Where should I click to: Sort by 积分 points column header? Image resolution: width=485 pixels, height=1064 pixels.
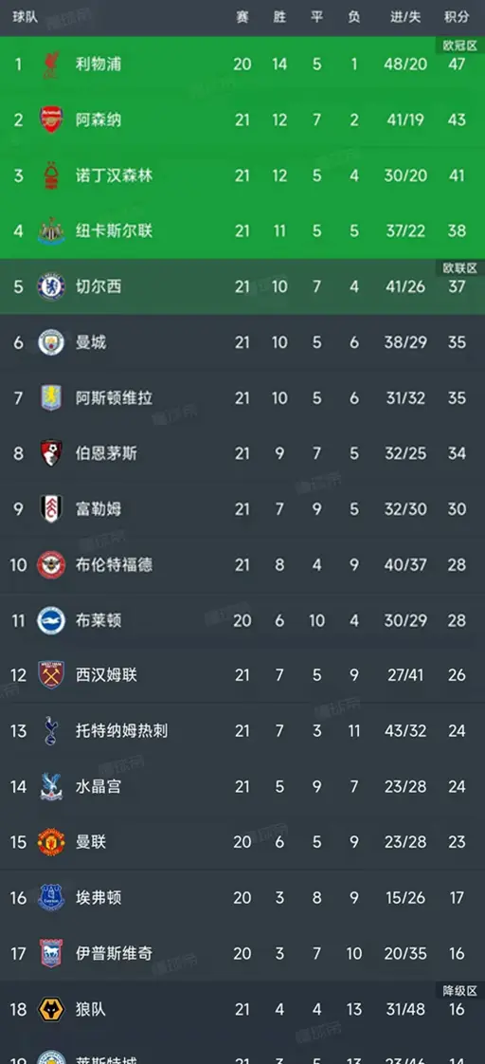(x=457, y=18)
